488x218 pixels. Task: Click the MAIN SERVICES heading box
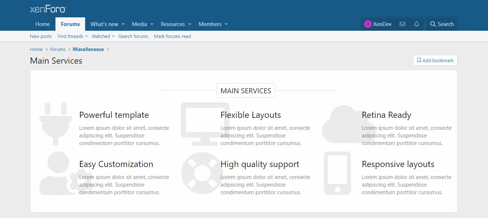(x=246, y=91)
